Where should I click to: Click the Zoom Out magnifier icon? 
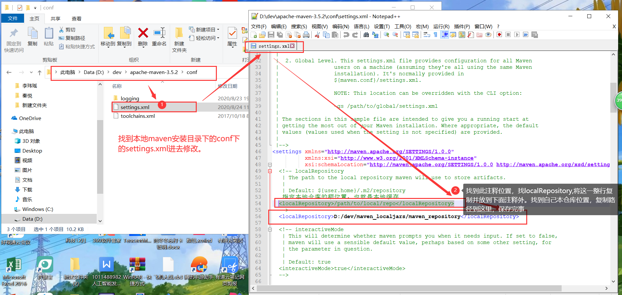(x=395, y=35)
